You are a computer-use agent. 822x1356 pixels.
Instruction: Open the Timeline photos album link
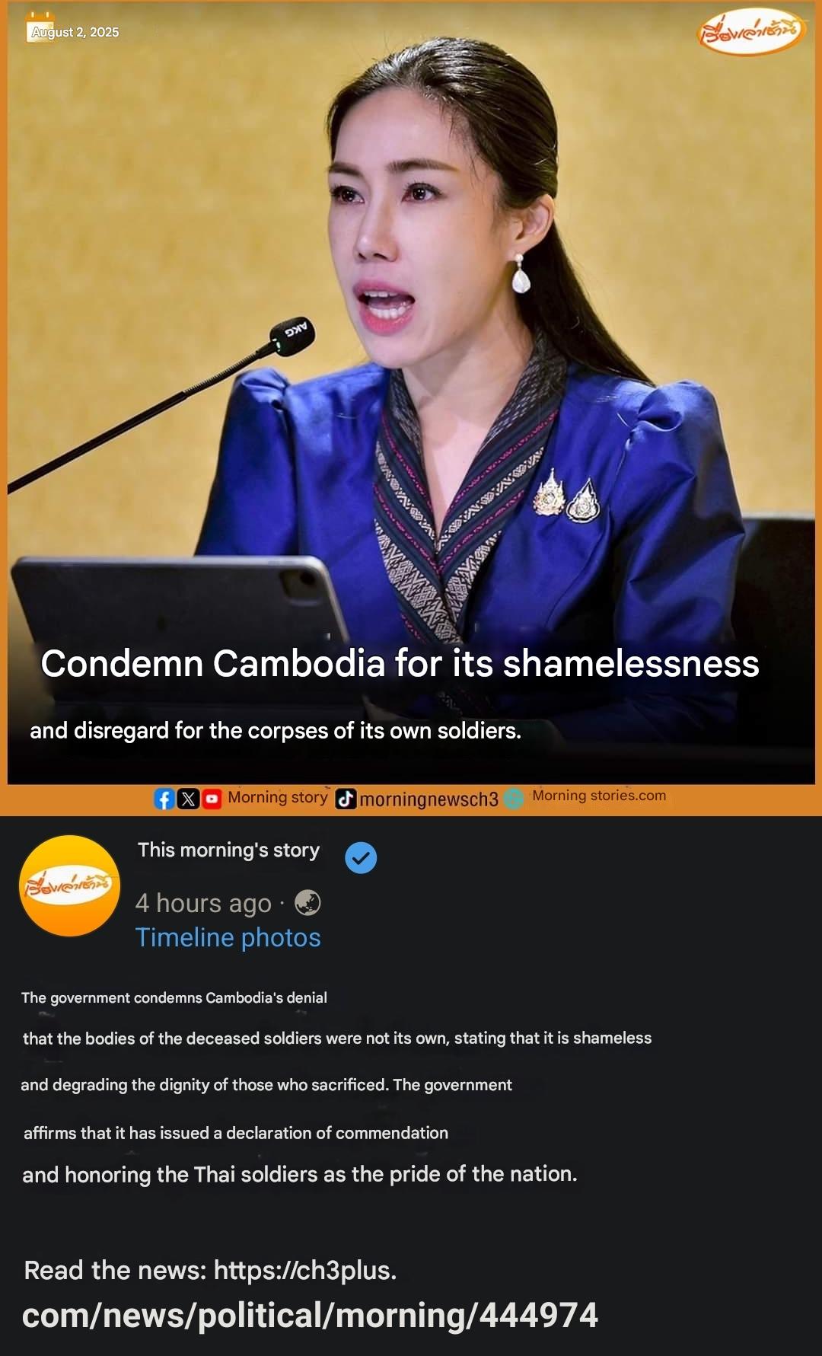pyautogui.click(x=228, y=937)
